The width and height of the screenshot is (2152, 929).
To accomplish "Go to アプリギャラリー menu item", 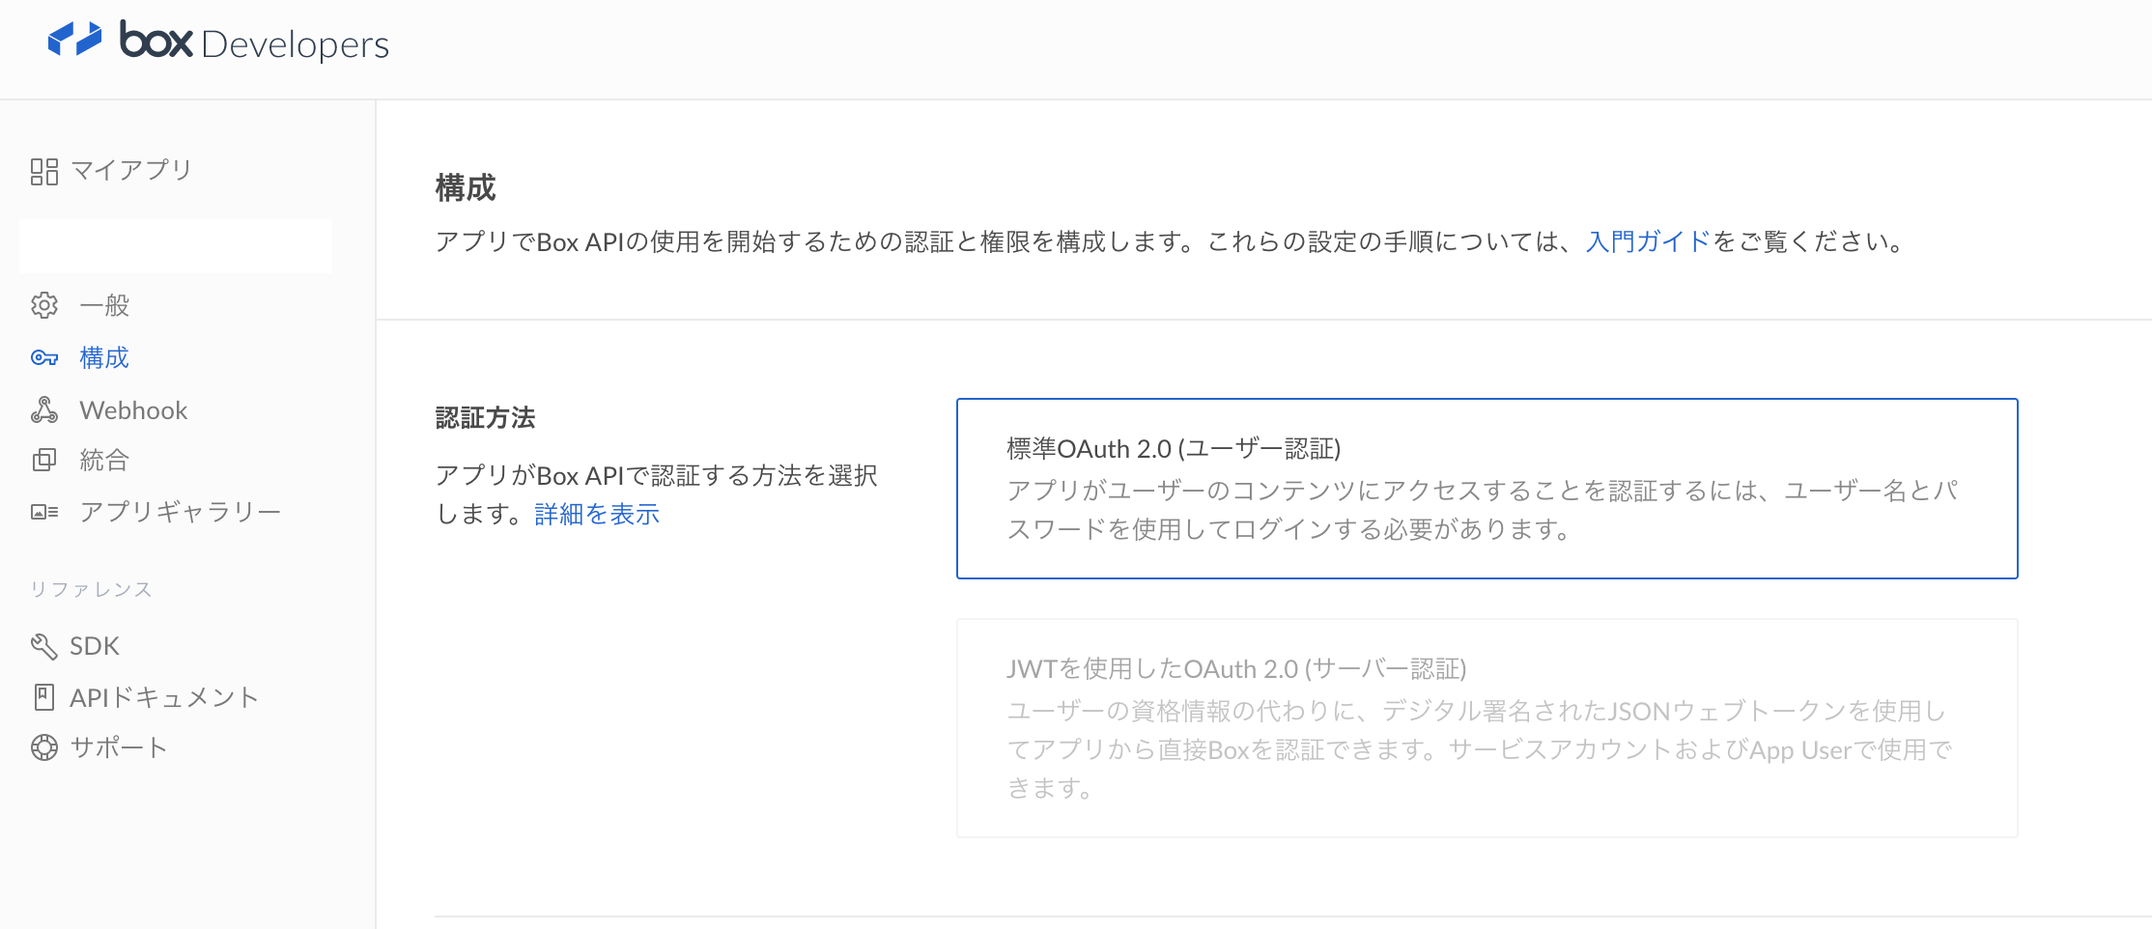I will point(181,512).
